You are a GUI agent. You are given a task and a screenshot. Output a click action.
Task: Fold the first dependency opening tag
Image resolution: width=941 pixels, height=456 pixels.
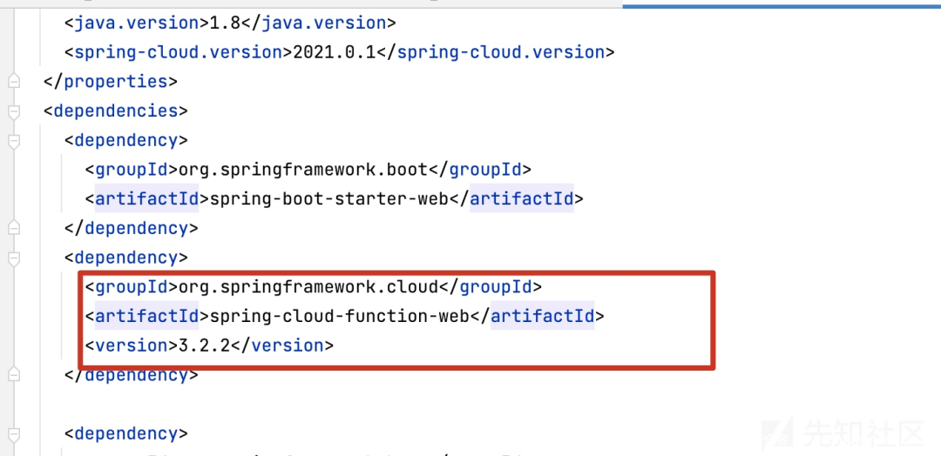click(x=12, y=141)
